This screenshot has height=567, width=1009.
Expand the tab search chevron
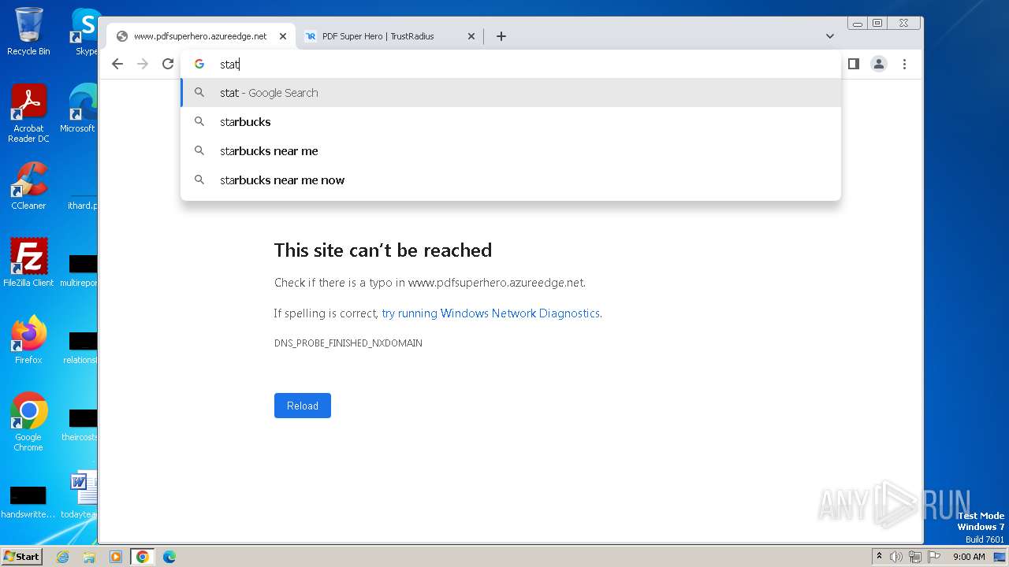coord(830,35)
